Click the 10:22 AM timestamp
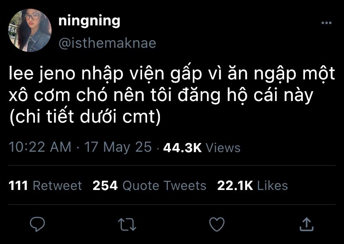 [40, 148]
